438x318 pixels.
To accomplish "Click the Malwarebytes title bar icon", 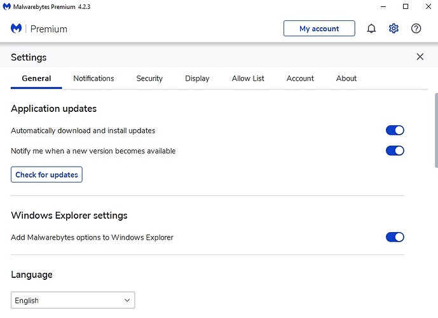I will (6, 6).
